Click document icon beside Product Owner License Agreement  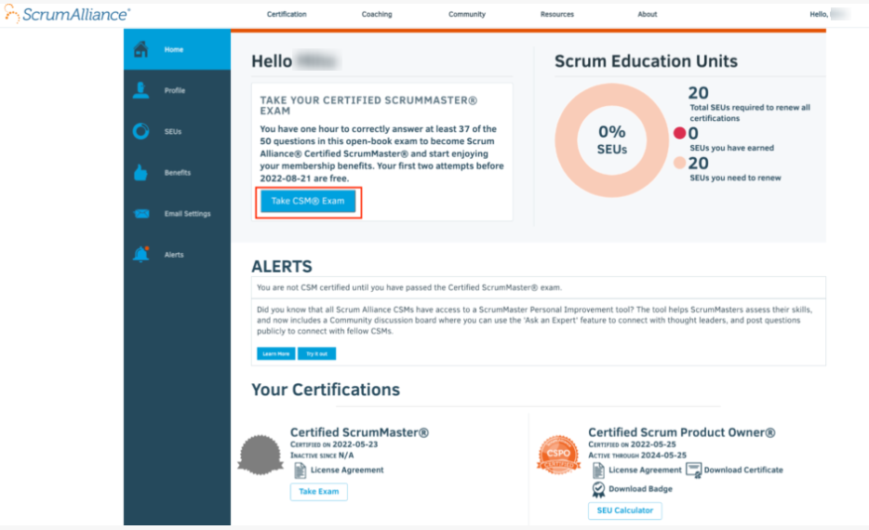(x=598, y=470)
